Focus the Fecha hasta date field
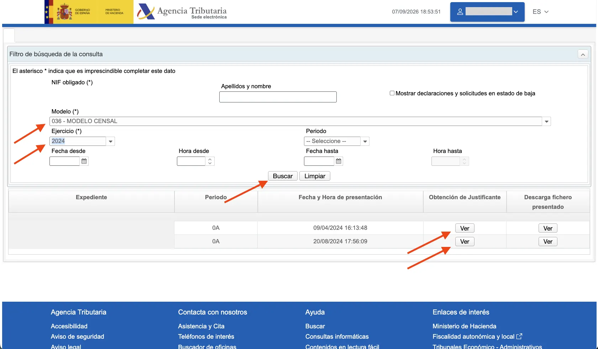 [x=319, y=161]
